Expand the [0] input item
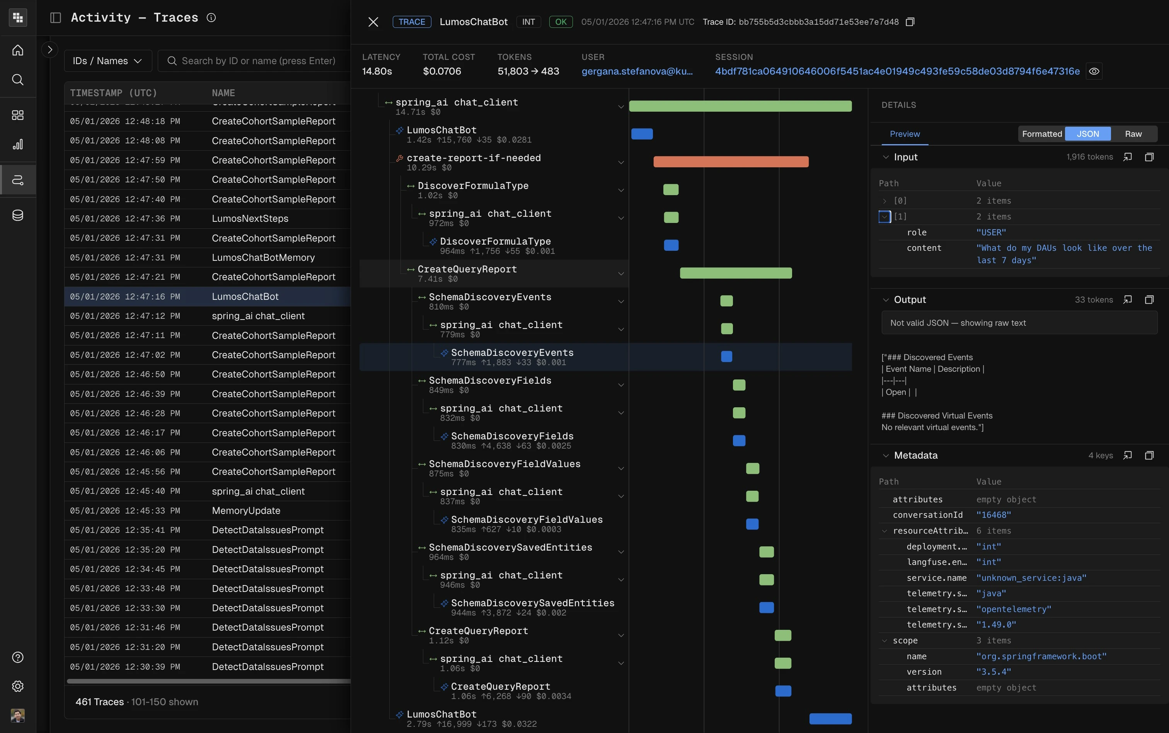The width and height of the screenshot is (1169, 733). coord(884,201)
